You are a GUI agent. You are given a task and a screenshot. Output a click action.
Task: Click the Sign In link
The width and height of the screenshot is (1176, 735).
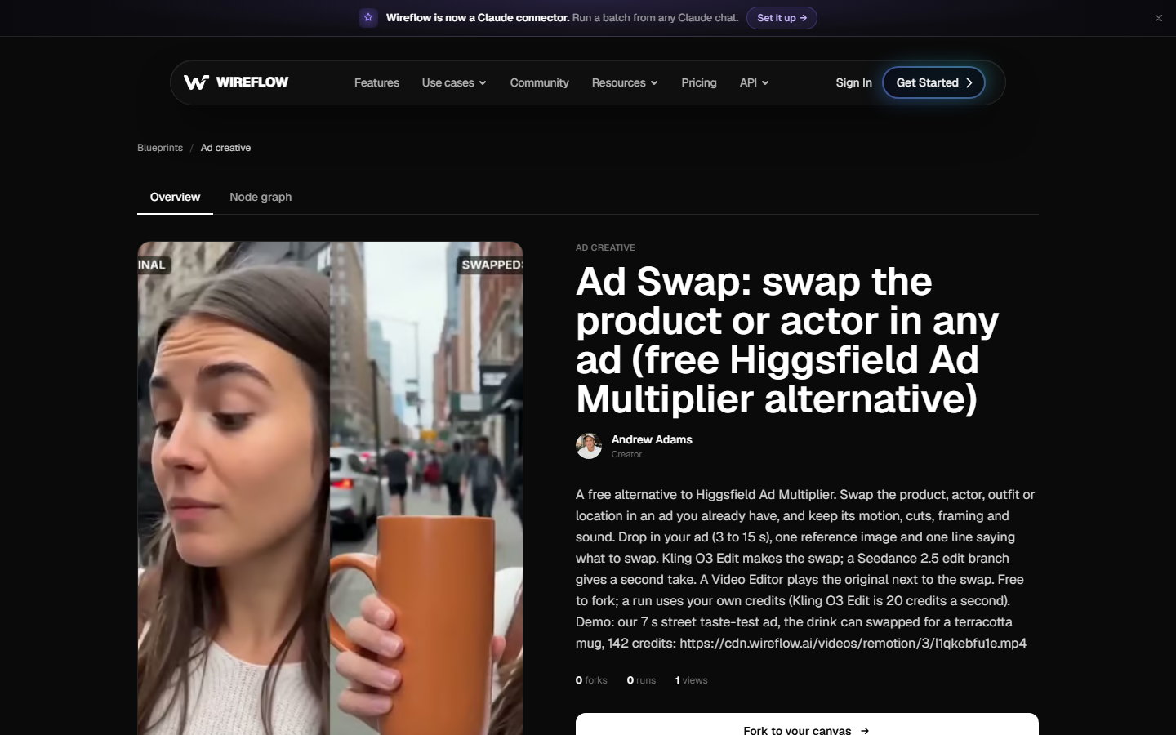tap(853, 82)
